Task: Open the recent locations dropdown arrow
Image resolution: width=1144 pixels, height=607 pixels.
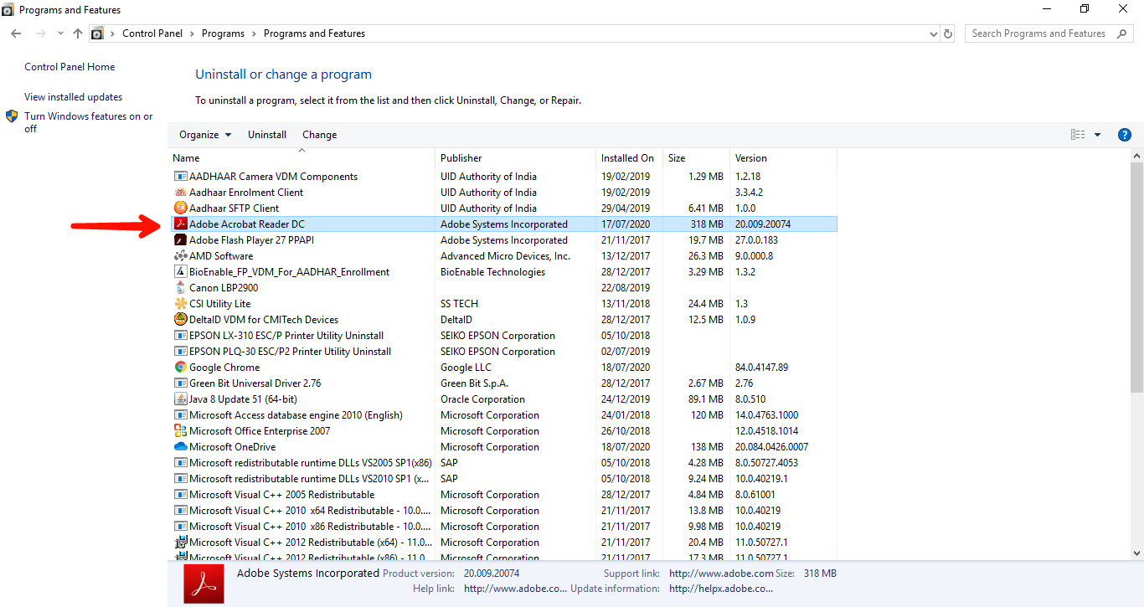Action: click(60, 33)
